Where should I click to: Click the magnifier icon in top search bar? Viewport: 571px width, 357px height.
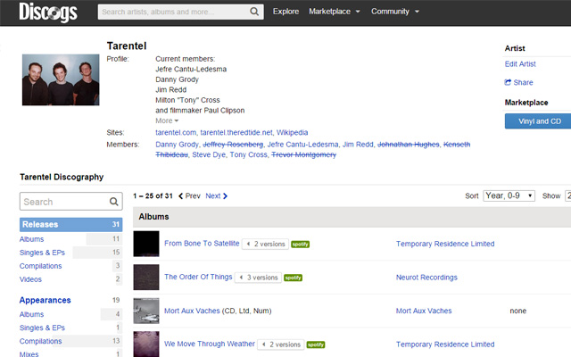click(254, 12)
